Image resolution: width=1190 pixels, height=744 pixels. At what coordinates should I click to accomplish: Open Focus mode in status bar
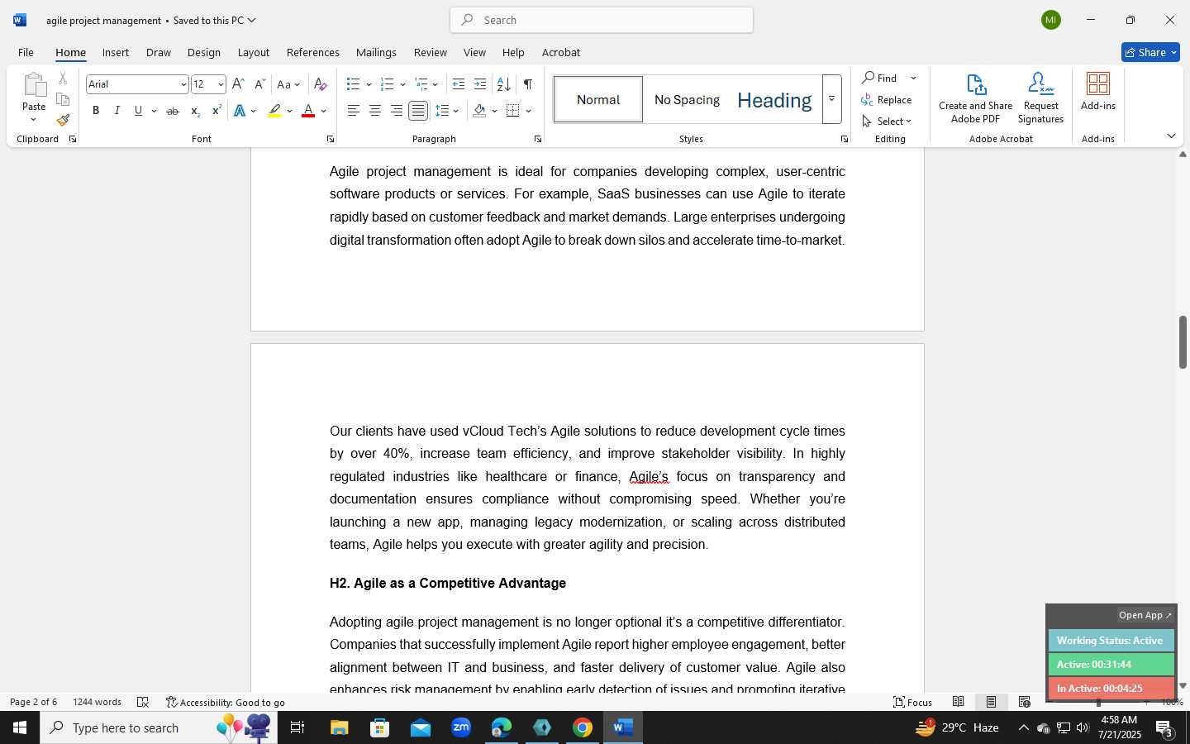(913, 702)
